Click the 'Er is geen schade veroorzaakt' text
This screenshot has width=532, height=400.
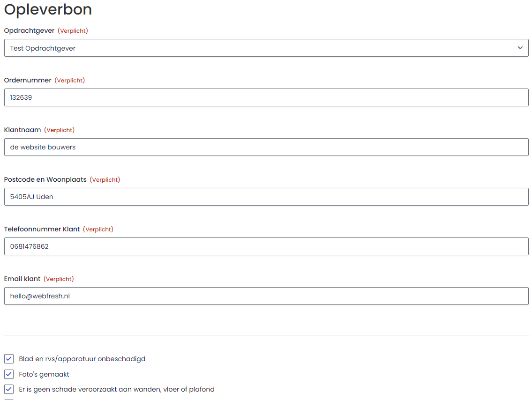117,389
